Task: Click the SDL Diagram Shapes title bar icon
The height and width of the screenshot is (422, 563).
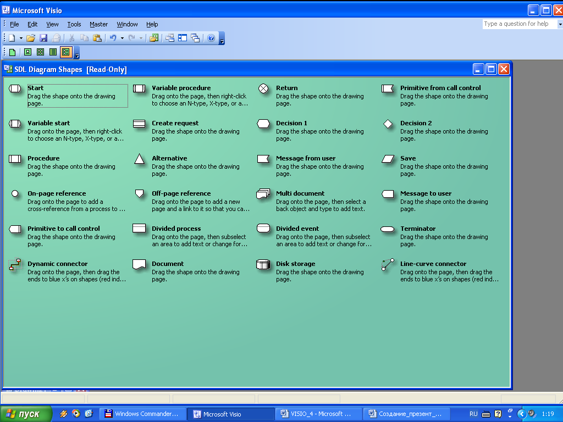Action: click(8, 69)
